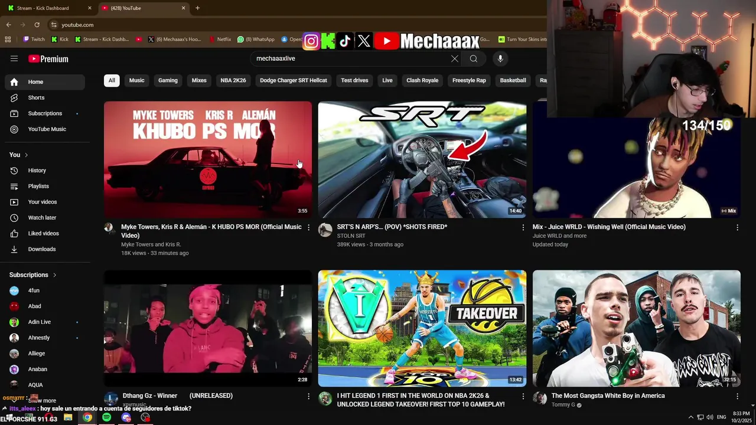Image resolution: width=756 pixels, height=425 pixels.
Task: Open Discord from the taskbar
Action: [126, 417]
